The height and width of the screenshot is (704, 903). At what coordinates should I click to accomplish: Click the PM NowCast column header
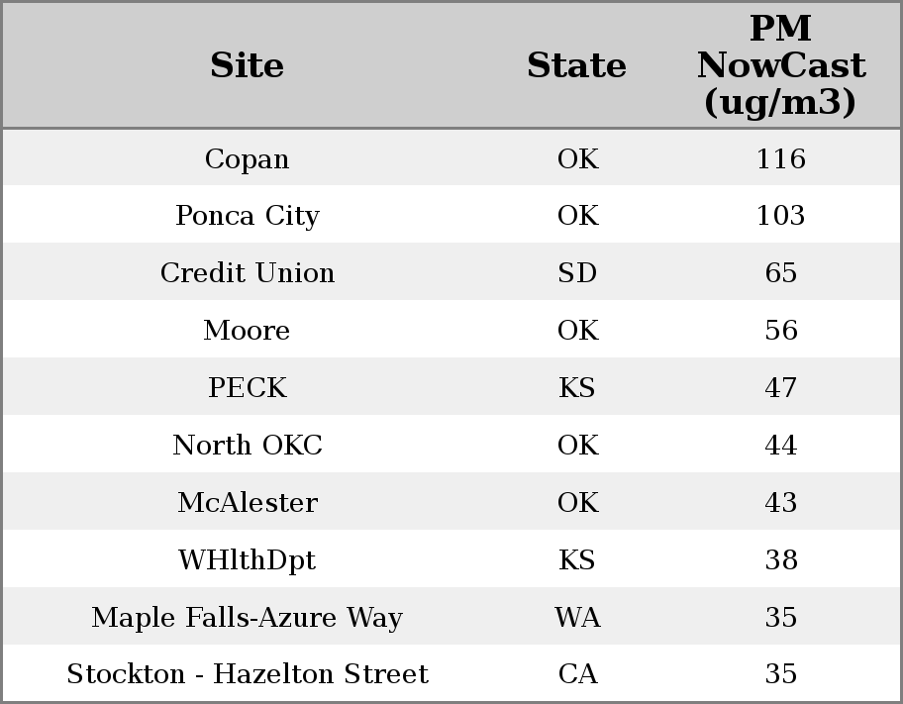pos(780,66)
